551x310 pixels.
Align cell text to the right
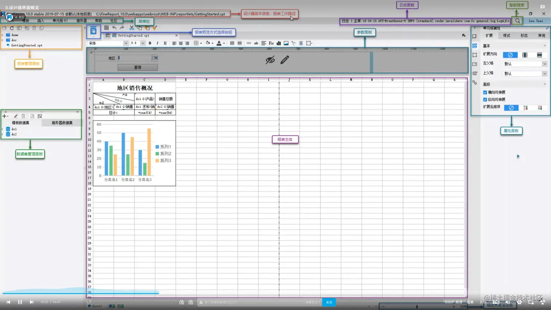187,43
